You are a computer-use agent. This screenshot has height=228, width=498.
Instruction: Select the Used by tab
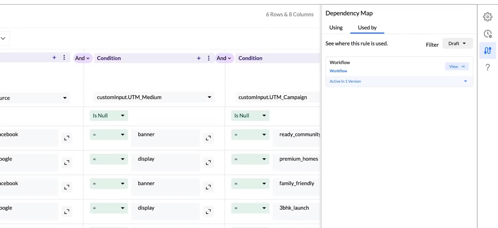pyautogui.click(x=367, y=27)
